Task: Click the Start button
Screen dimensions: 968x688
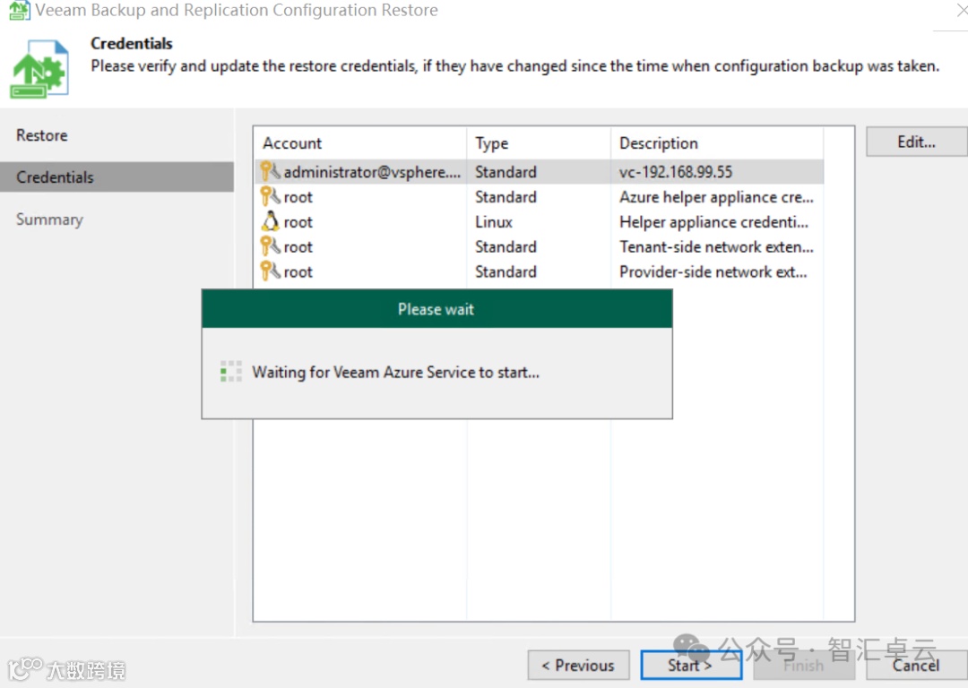Action: tap(691, 666)
